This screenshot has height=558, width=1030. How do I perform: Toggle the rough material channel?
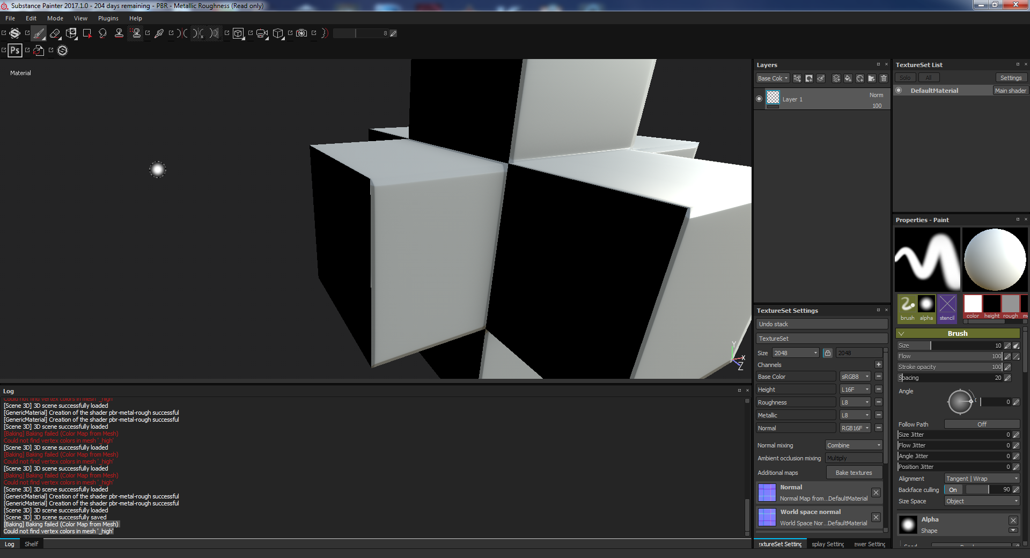[1010, 307]
